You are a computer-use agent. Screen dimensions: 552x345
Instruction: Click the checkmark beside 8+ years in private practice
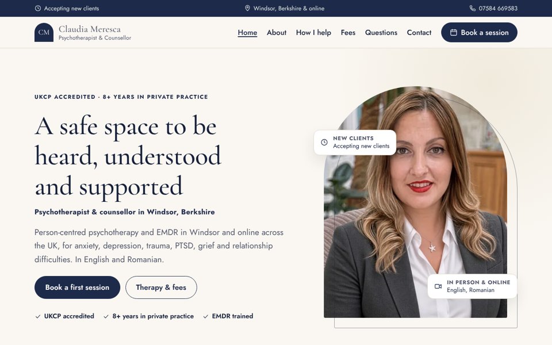[x=106, y=316]
